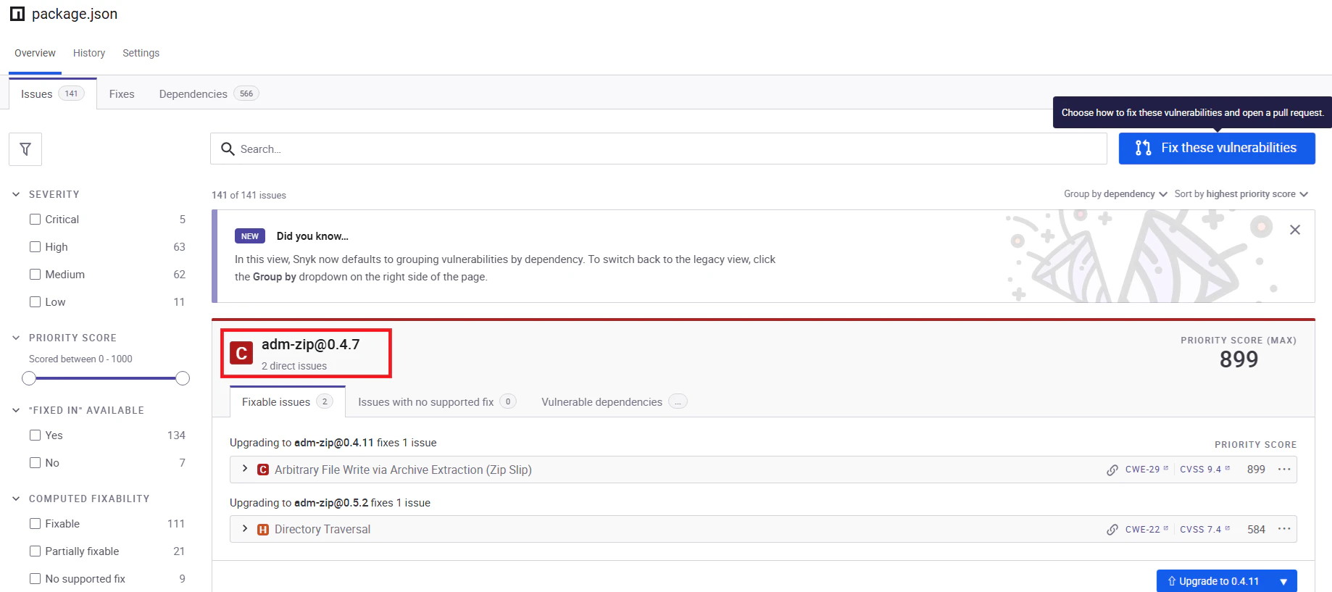Click the maximum priority score slider handle
This screenshot has width=1332, height=592.
[183, 378]
